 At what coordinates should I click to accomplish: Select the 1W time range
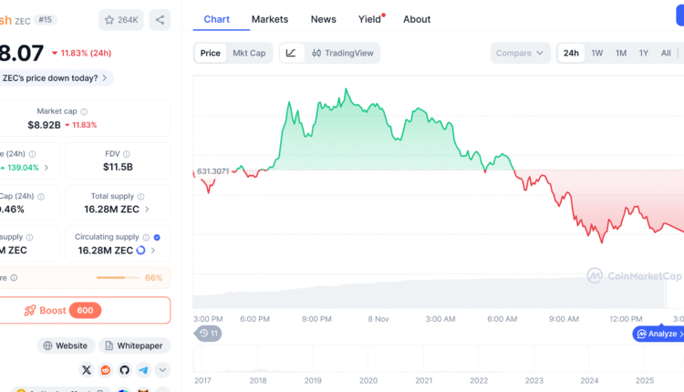point(596,53)
